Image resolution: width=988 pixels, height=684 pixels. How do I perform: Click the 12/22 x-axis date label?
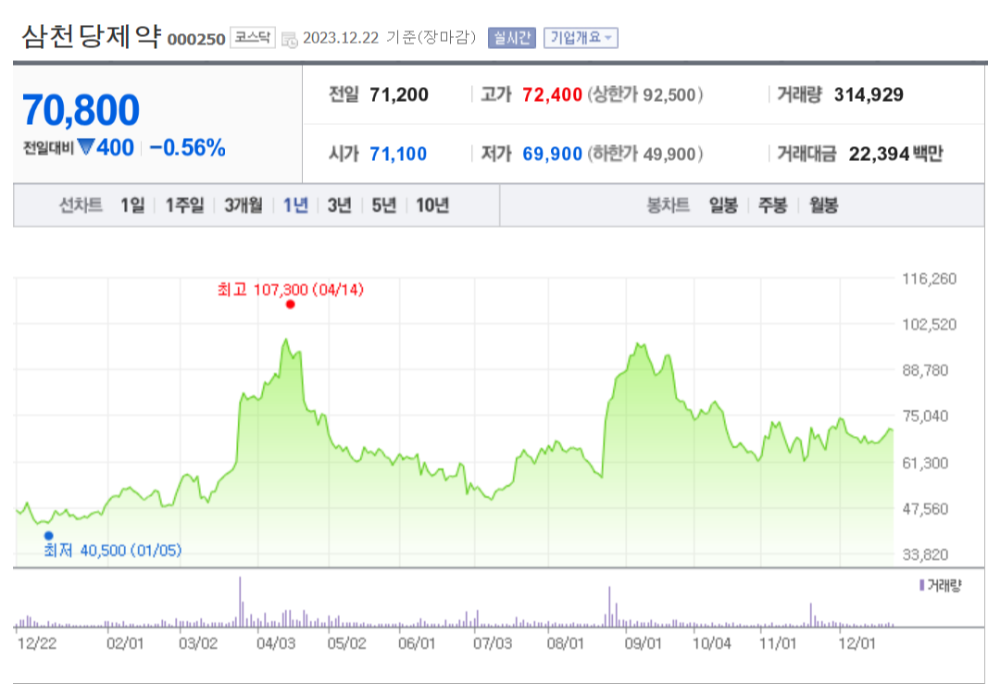[x=36, y=643]
